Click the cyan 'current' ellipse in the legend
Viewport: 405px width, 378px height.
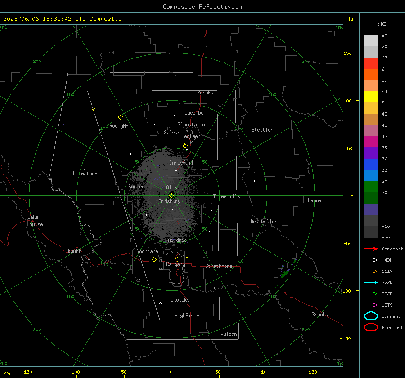pos(371,316)
